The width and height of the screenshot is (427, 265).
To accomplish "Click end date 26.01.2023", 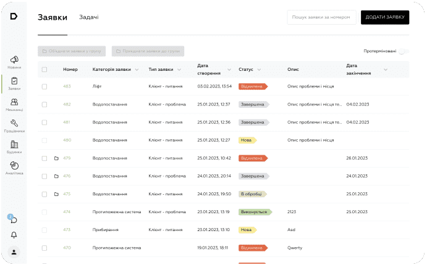I will coord(357,158).
